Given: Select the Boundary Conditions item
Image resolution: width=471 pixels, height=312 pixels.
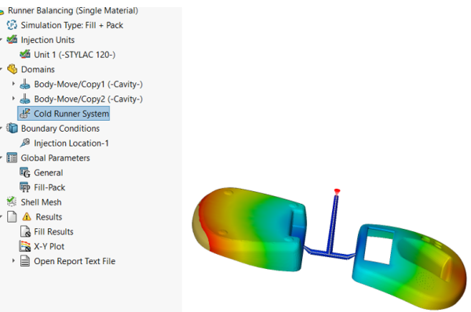Looking at the screenshot, I should (60, 129).
